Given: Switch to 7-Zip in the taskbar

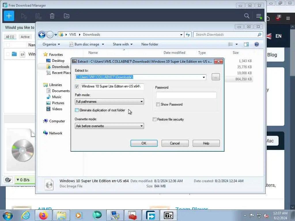Looking at the screenshot, I should 168,215.
